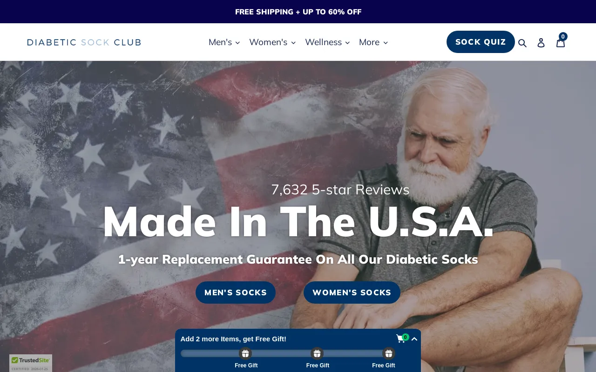Expand the Women's dropdown menu

272,42
